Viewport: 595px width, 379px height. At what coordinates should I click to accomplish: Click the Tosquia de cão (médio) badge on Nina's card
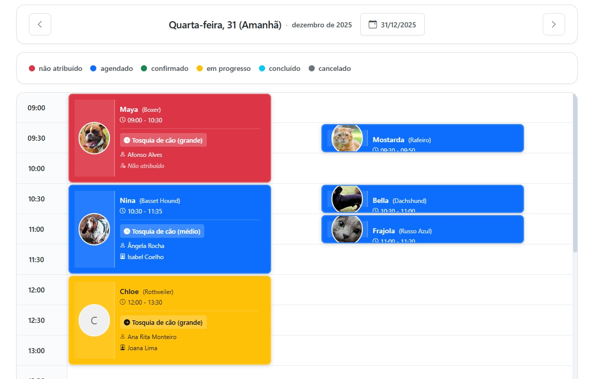click(163, 231)
